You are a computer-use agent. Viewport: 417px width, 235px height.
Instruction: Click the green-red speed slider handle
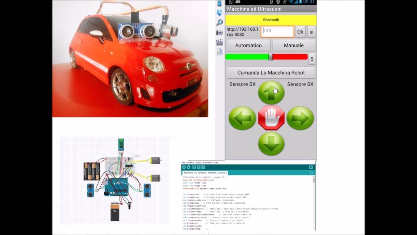click(x=270, y=57)
